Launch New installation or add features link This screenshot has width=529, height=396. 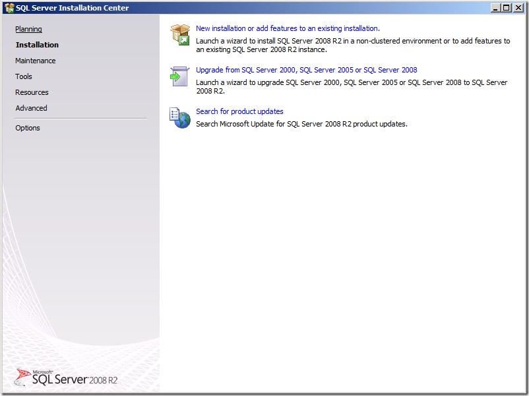point(288,28)
